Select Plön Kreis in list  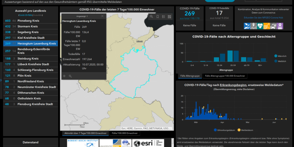coord(31,76)
